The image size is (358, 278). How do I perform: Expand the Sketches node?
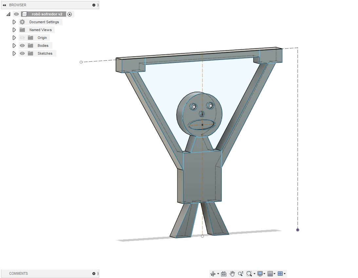click(14, 53)
